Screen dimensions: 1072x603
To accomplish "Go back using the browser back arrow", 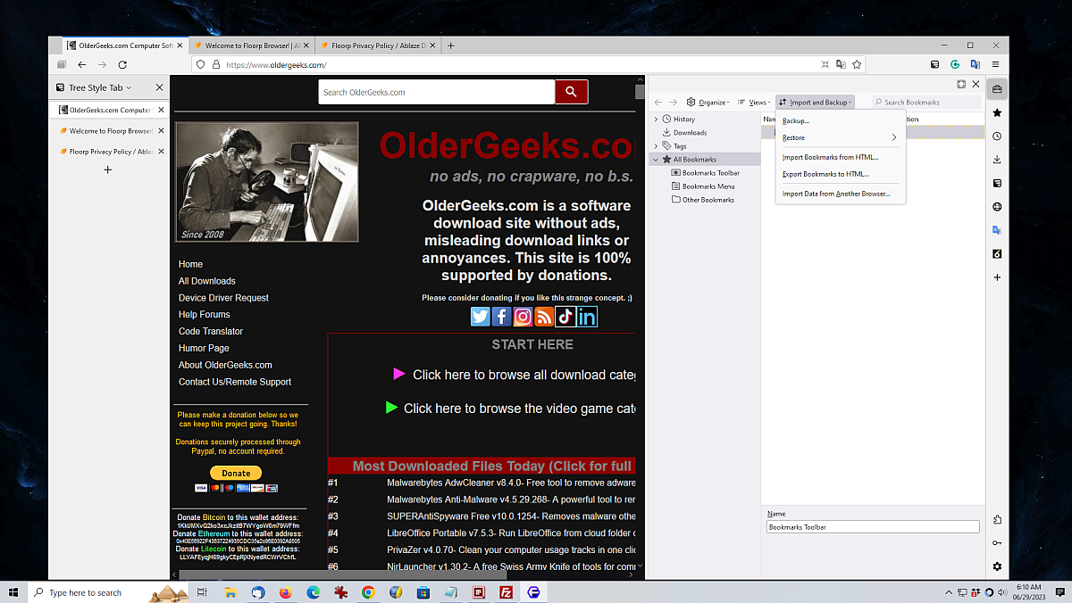I will point(81,64).
